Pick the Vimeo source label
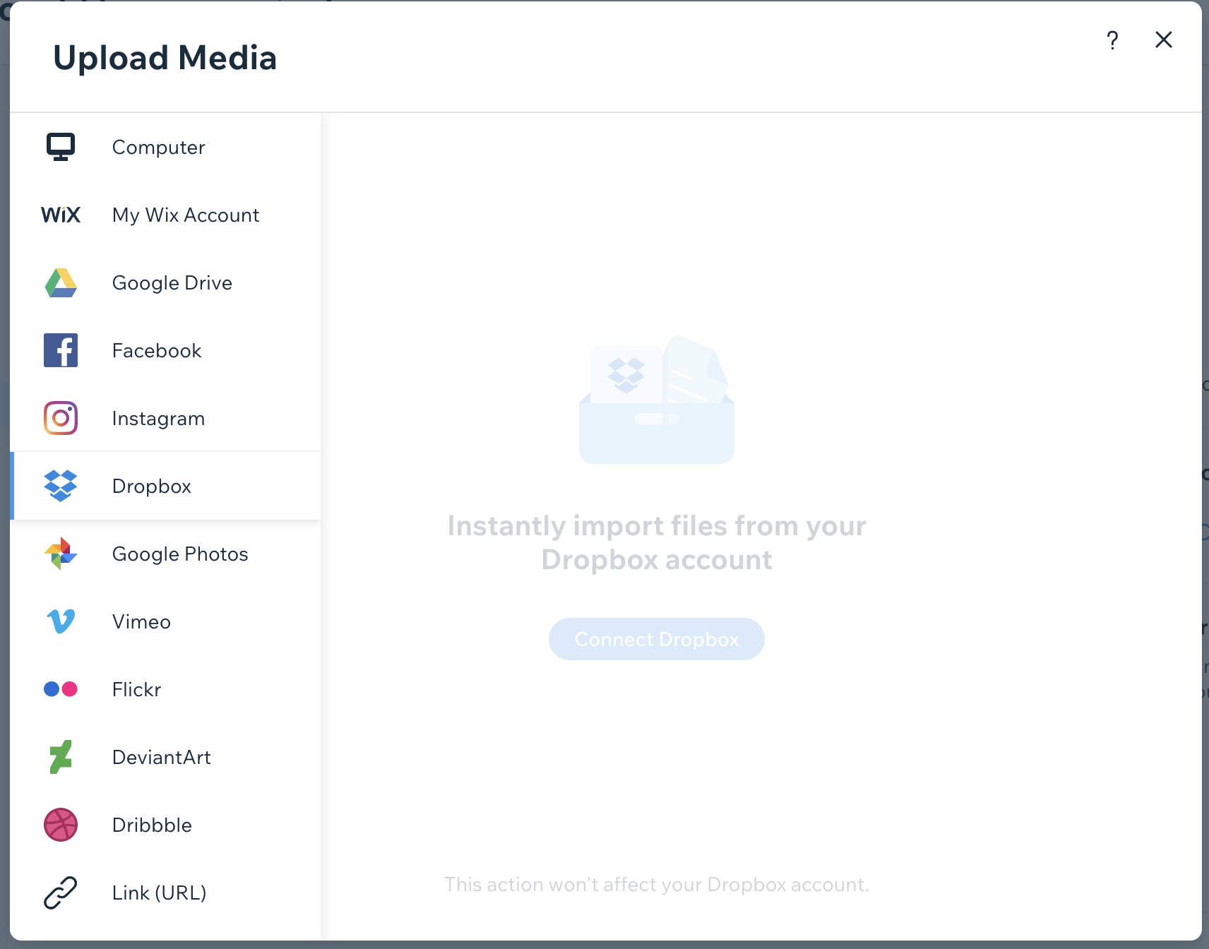The image size is (1209, 949). pyautogui.click(x=141, y=622)
